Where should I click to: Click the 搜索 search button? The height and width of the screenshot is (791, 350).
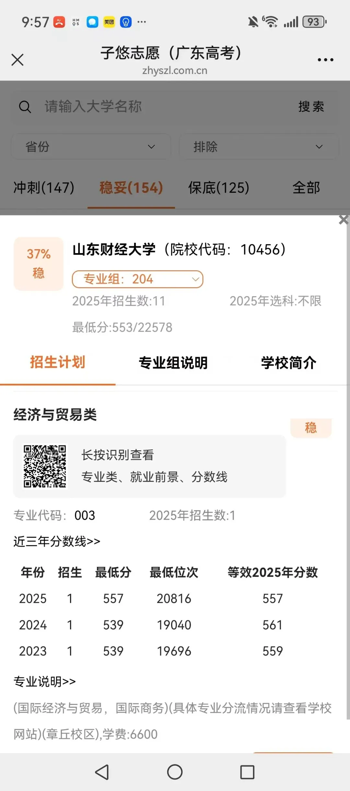(x=311, y=107)
